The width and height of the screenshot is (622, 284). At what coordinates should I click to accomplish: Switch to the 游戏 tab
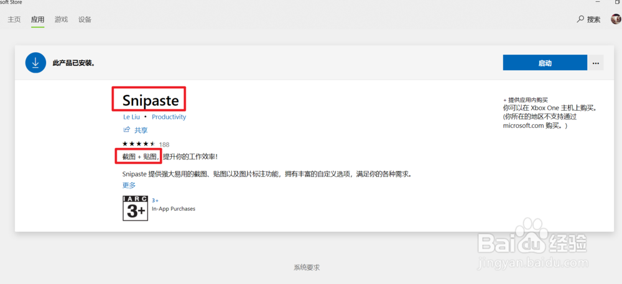click(x=61, y=19)
